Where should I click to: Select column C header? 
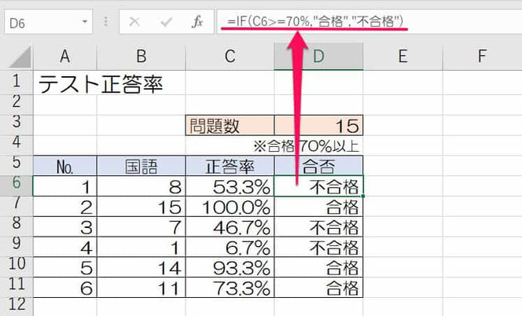point(230,57)
